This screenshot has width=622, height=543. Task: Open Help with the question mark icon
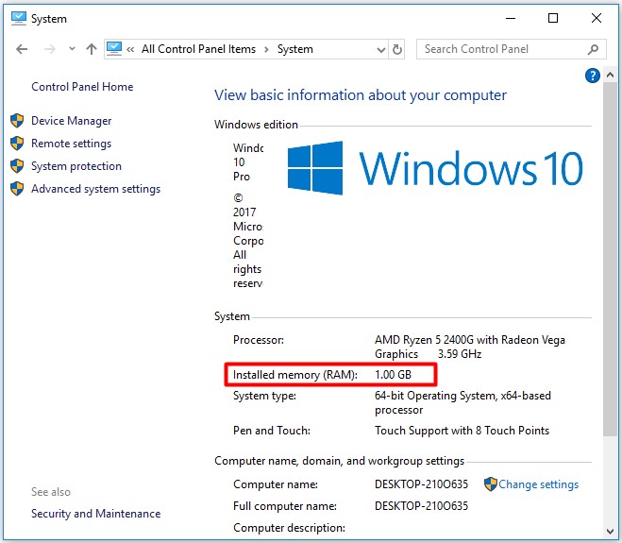coord(592,75)
